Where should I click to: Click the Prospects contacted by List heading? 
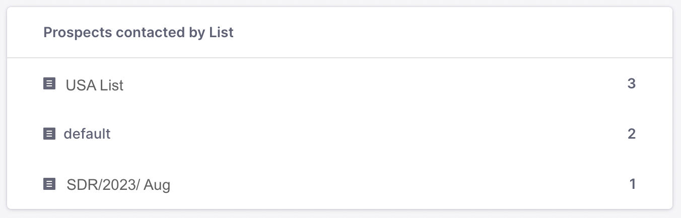tap(139, 33)
